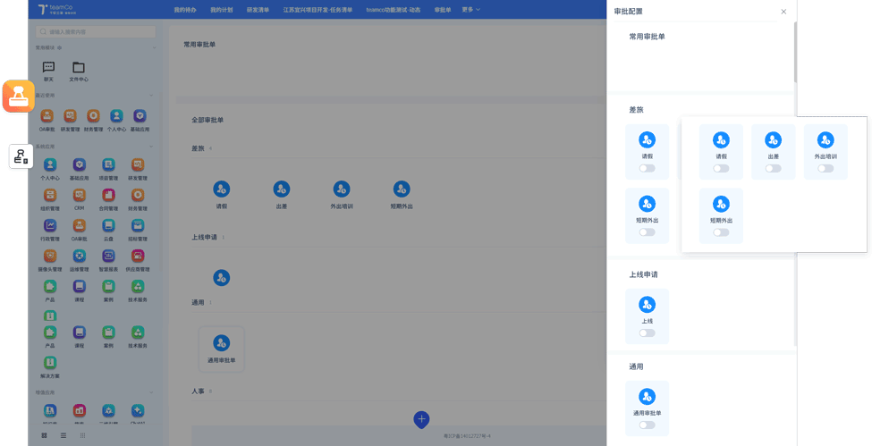Toggle the 外出培训 switch on
The image size is (872, 446).
coord(825,168)
